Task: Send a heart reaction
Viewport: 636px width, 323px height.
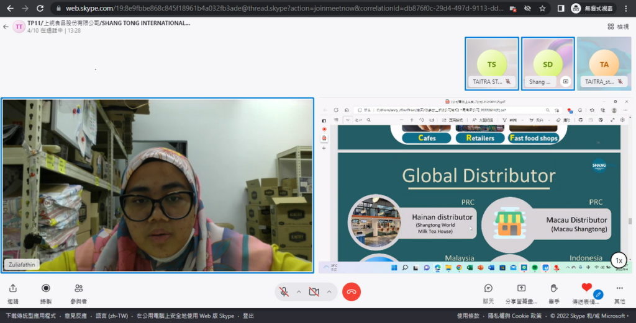Action: 586,288
